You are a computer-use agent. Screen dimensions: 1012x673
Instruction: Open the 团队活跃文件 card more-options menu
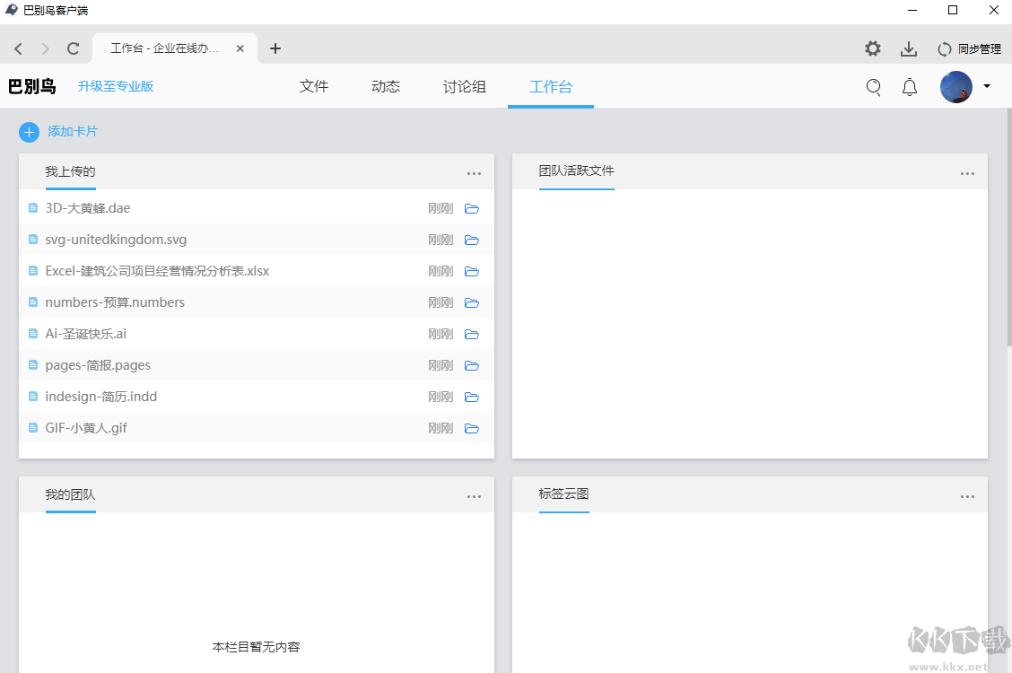coord(967,174)
